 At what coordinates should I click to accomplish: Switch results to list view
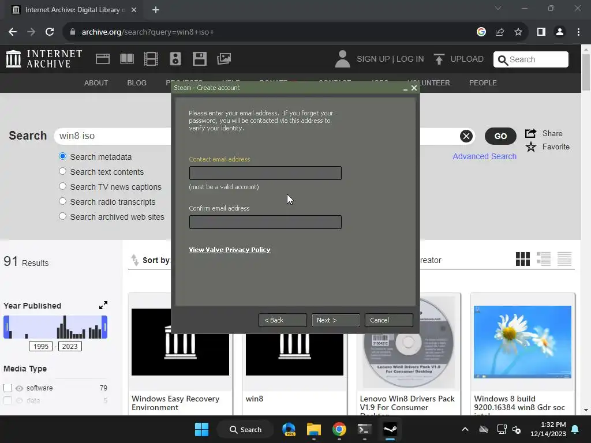click(x=544, y=259)
